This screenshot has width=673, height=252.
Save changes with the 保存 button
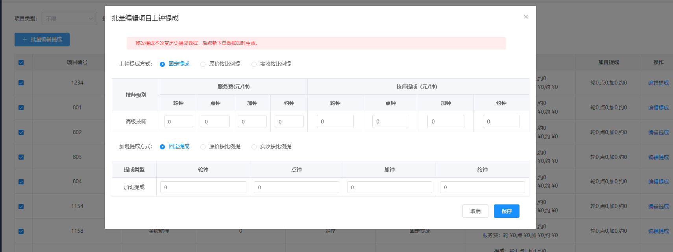(507, 211)
